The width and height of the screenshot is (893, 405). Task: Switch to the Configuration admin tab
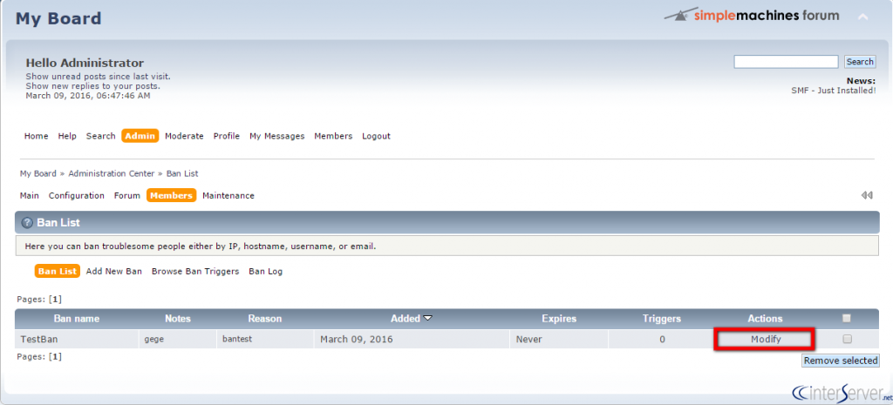[77, 195]
